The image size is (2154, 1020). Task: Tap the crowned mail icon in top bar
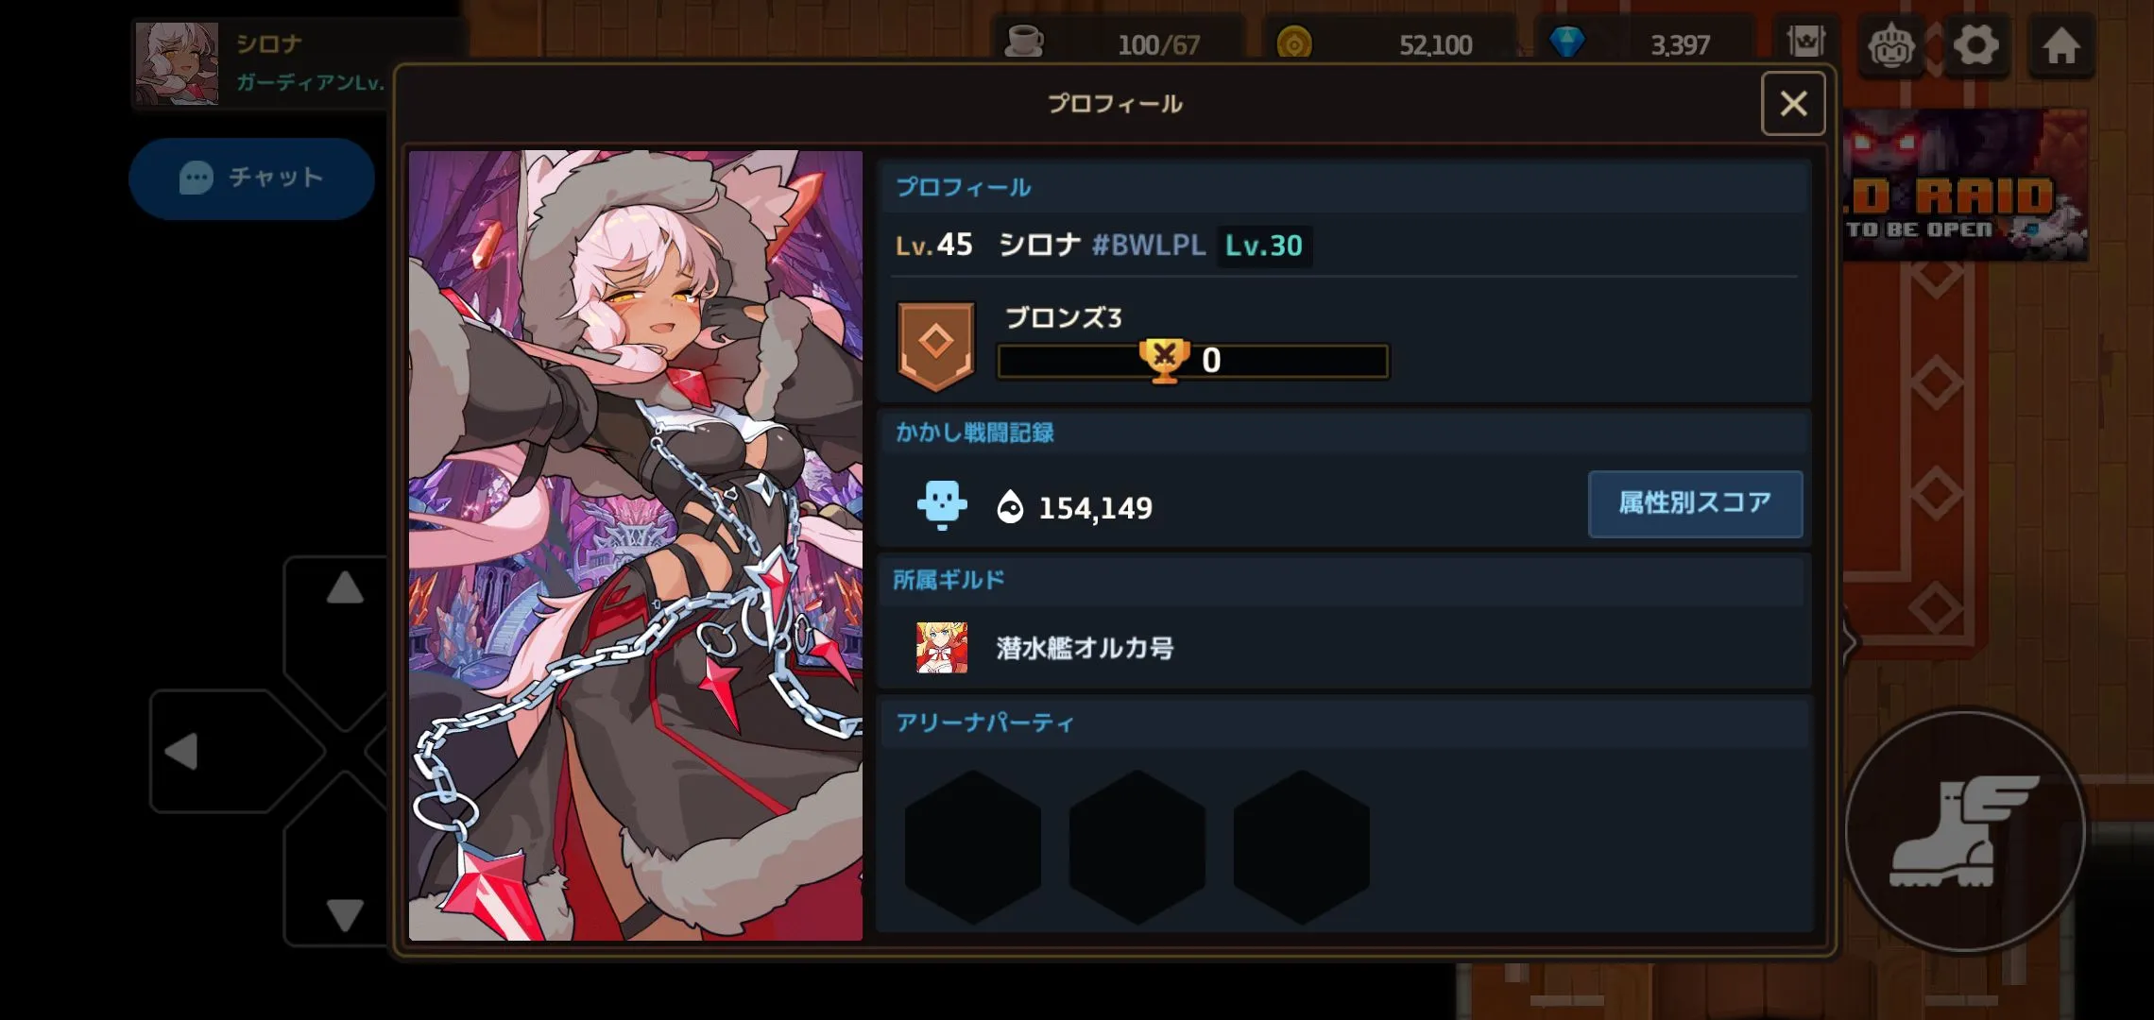1805,42
